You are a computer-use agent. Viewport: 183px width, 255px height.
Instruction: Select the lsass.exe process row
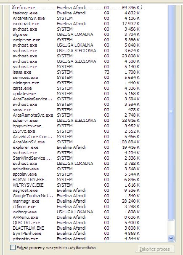pyautogui.click(x=77, y=72)
